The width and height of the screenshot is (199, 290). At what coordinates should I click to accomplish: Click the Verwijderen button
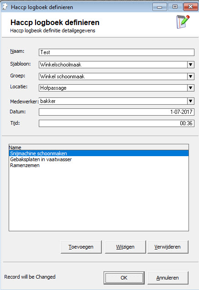(168, 247)
